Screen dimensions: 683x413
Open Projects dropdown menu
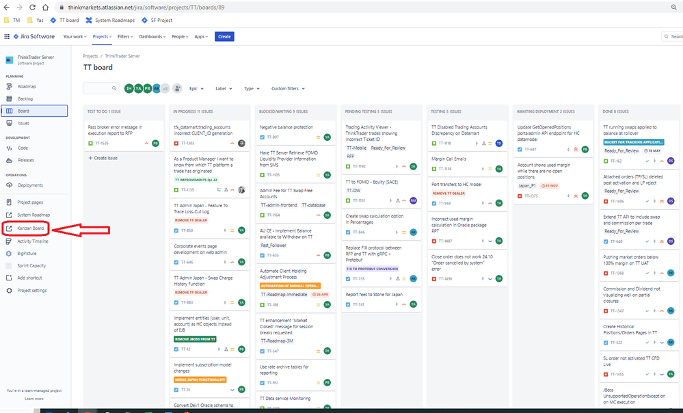[x=102, y=37]
